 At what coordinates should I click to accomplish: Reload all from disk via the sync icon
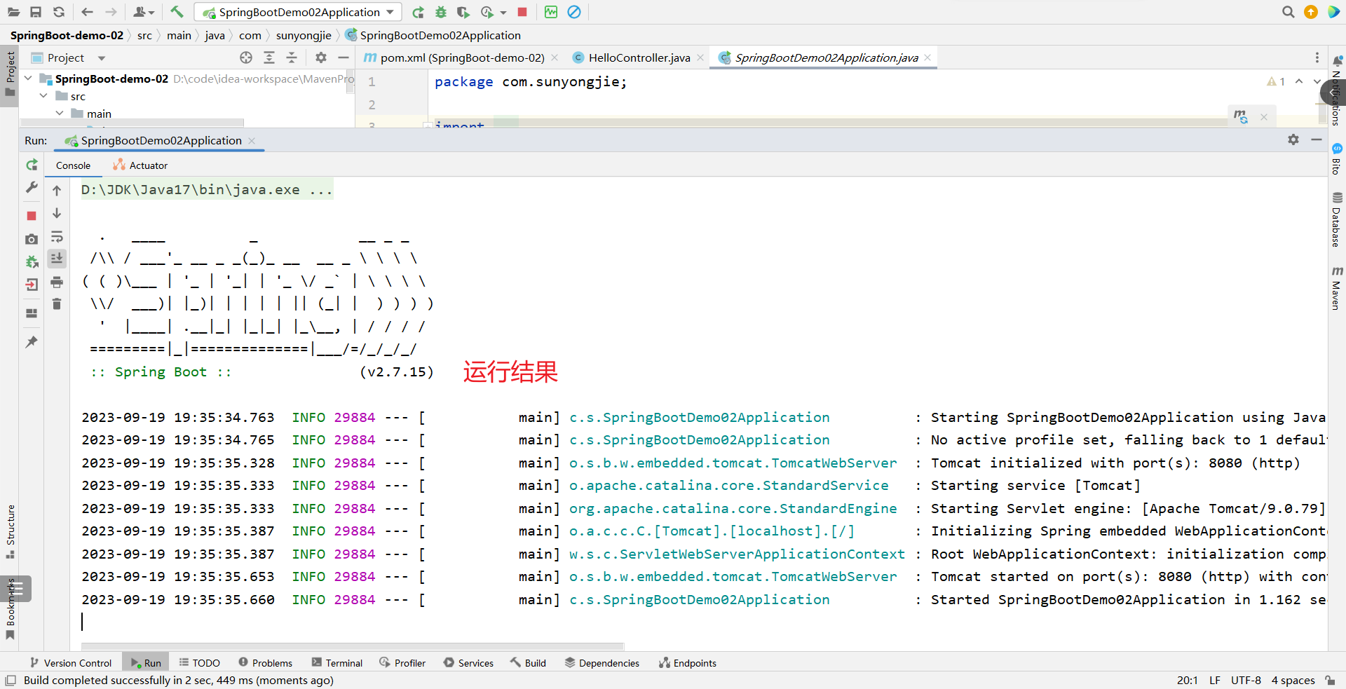click(59, 12)
